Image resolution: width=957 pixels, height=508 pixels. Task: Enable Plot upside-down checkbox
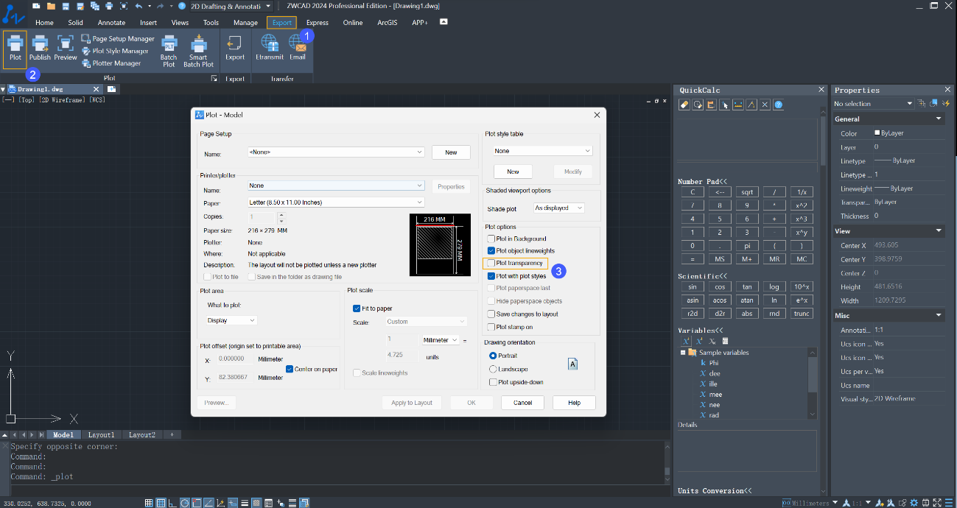pyautogui.click(x=493, y=382)
